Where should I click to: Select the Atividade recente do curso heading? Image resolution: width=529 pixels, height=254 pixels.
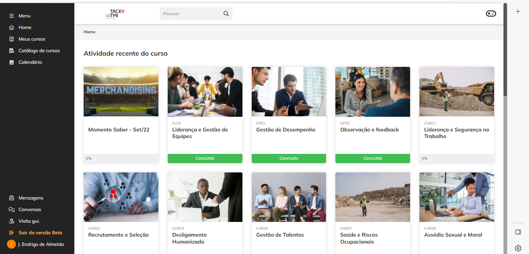(x=126, y=53)
